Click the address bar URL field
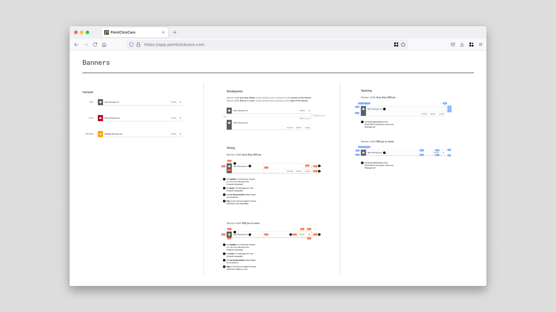The width and height of the screenshot is (556, 312). (x=261, y=44)
